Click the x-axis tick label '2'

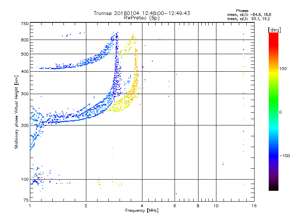point(86,206)
